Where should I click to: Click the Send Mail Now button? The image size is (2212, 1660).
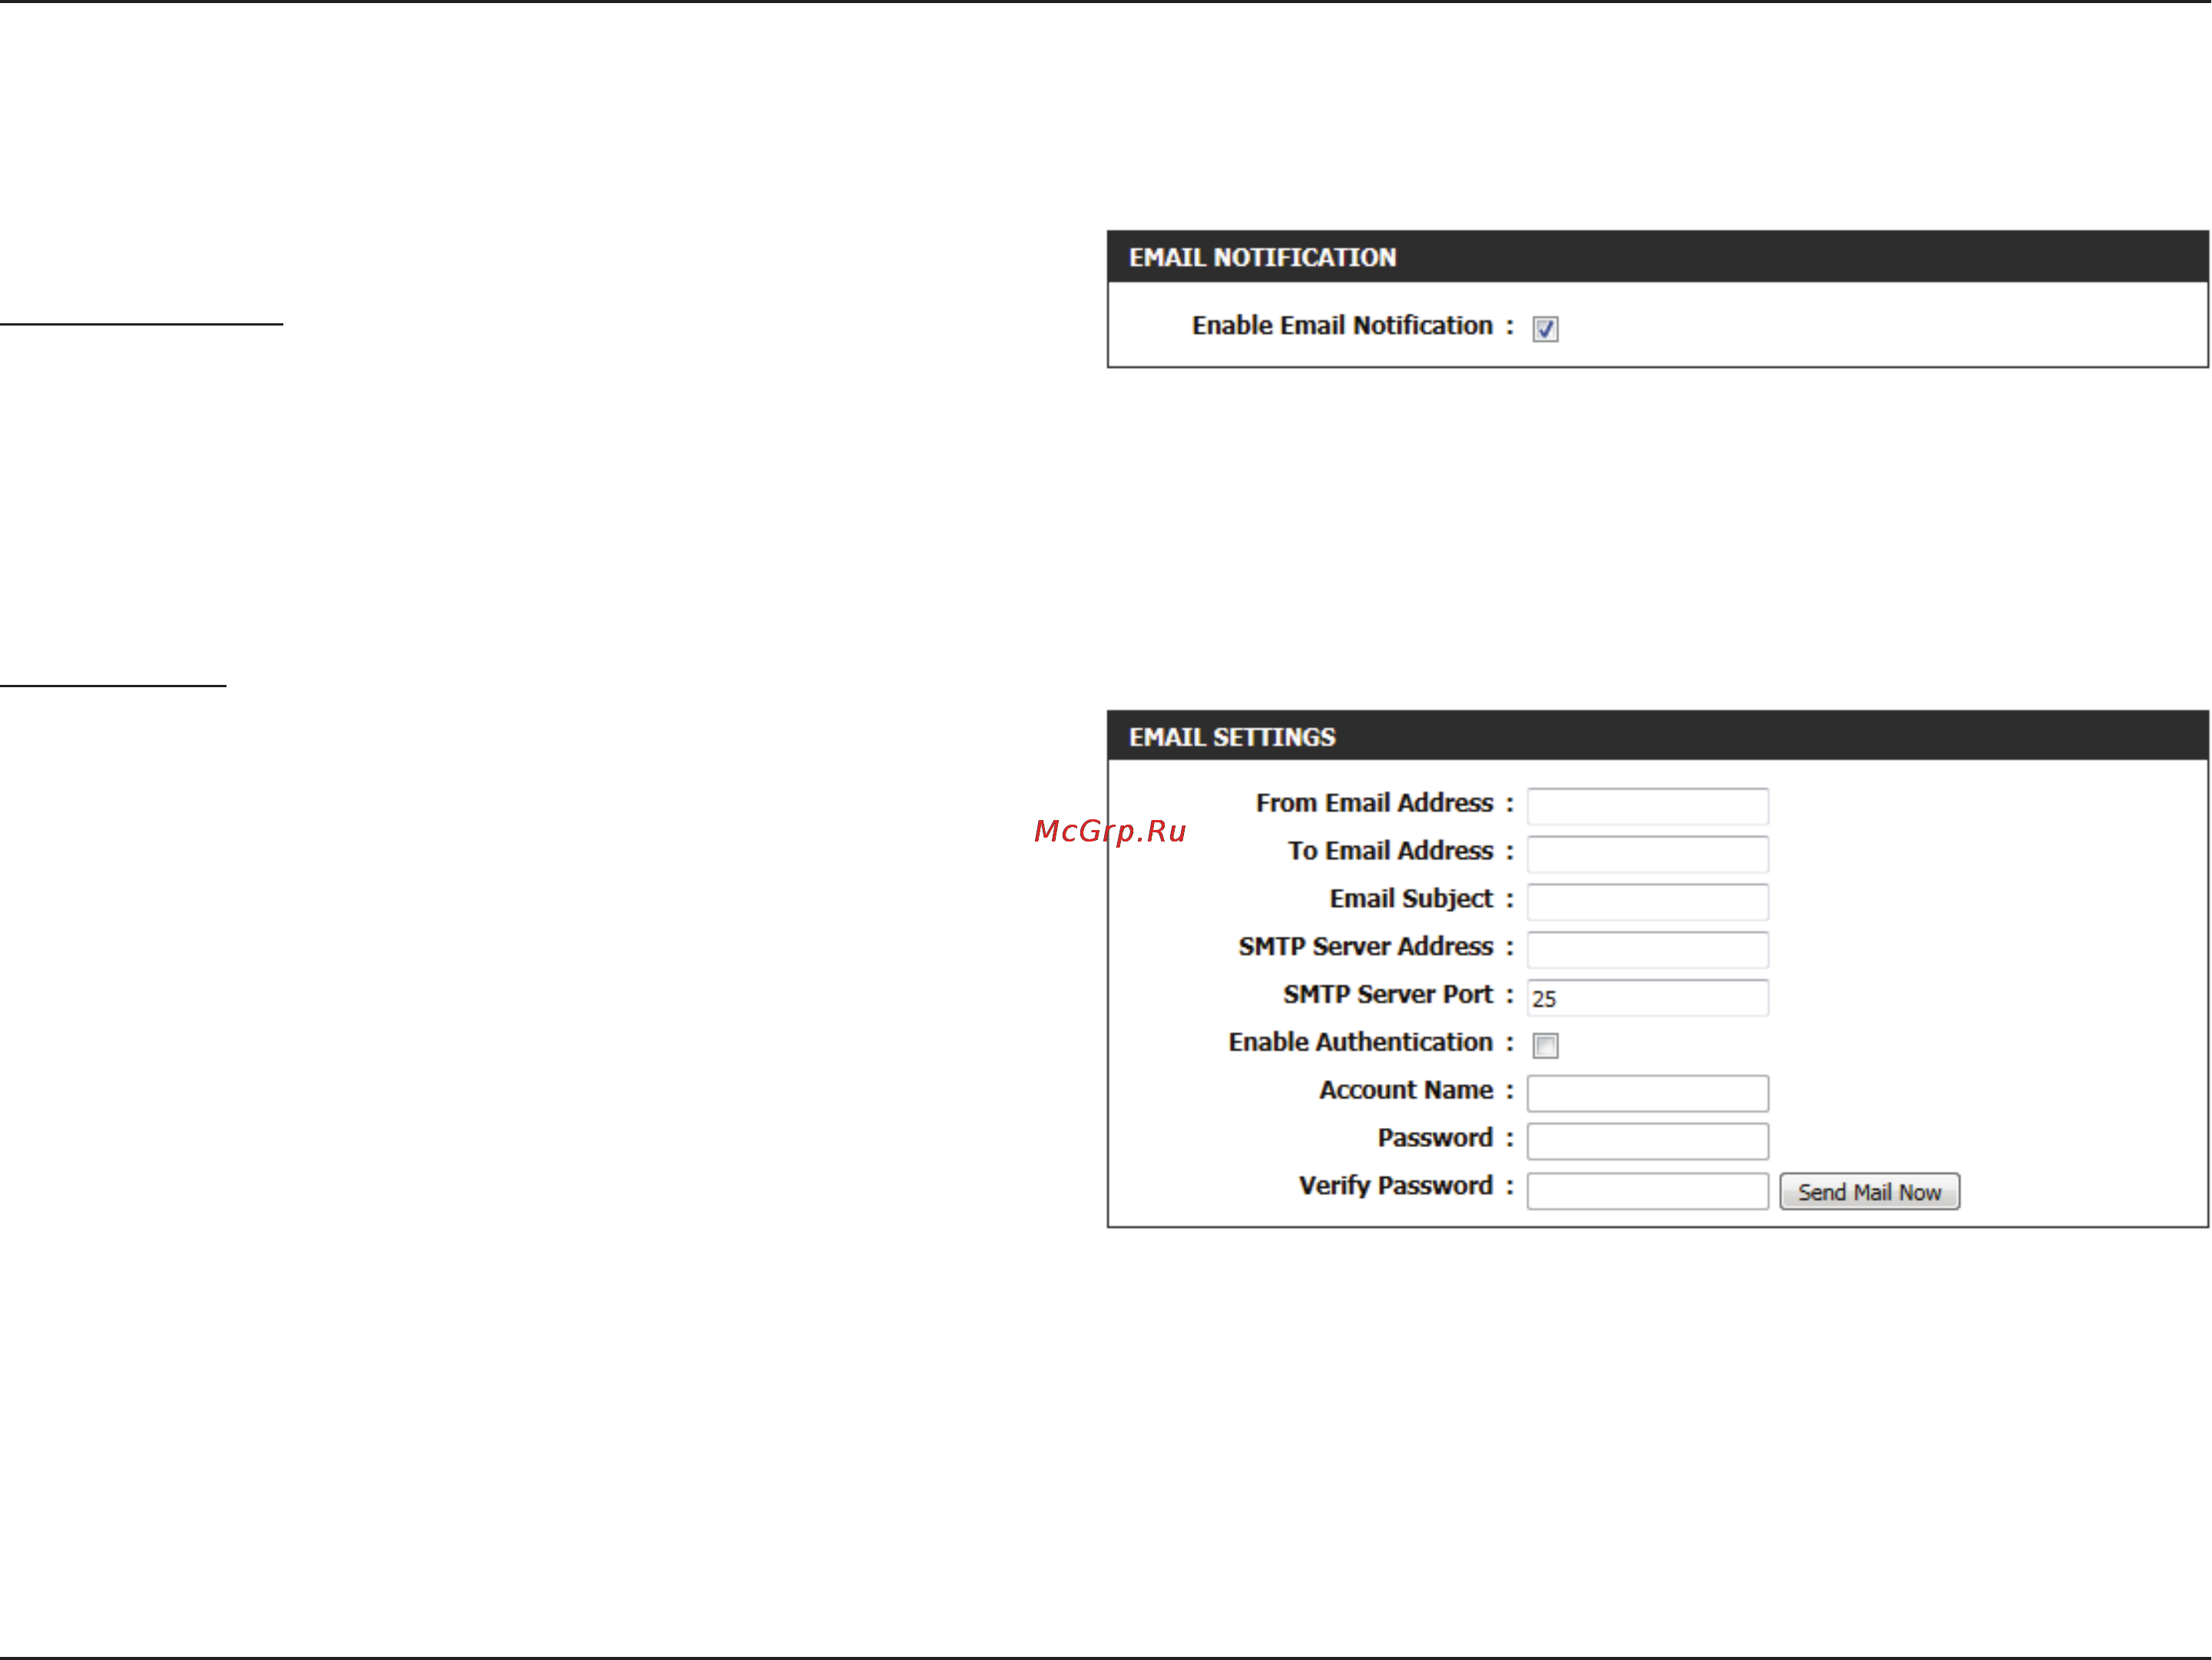[1869, 1192]
